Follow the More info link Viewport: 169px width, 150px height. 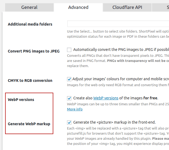point(75,109)
